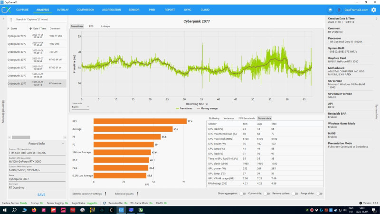Toggle the Show aggregation switch
Screen dimensions: 380x214
(x=243, y=194)
